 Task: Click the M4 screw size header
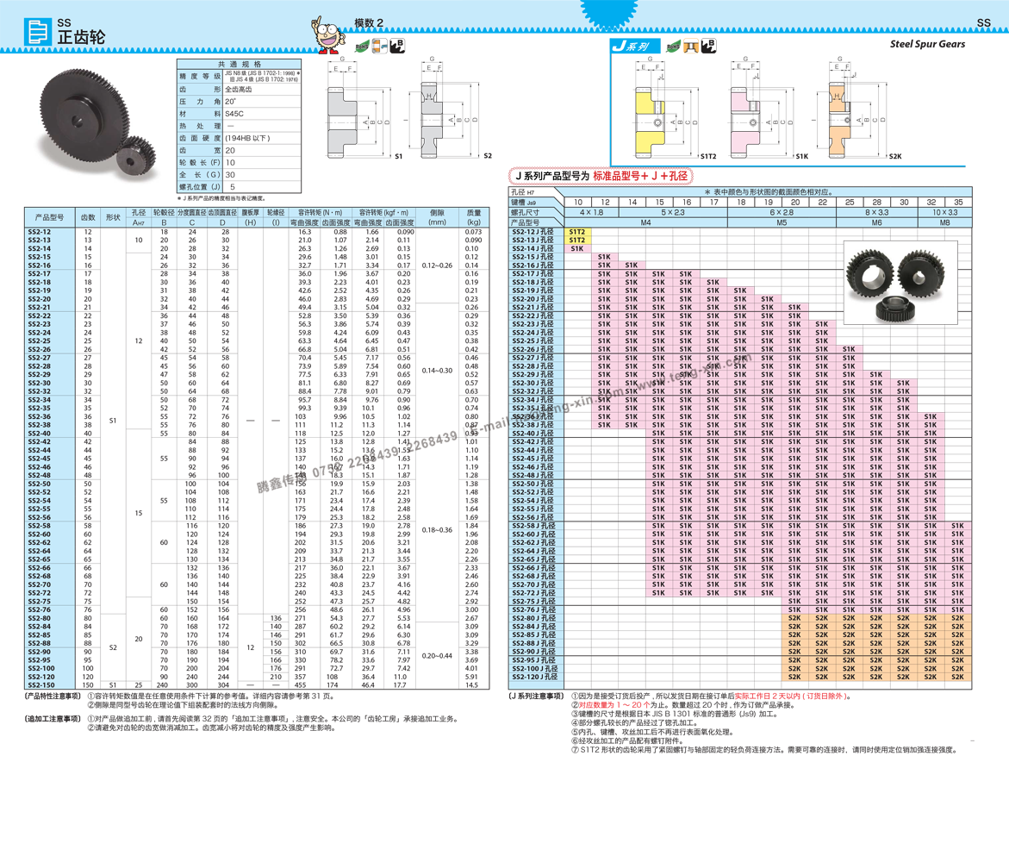[645, 222]
